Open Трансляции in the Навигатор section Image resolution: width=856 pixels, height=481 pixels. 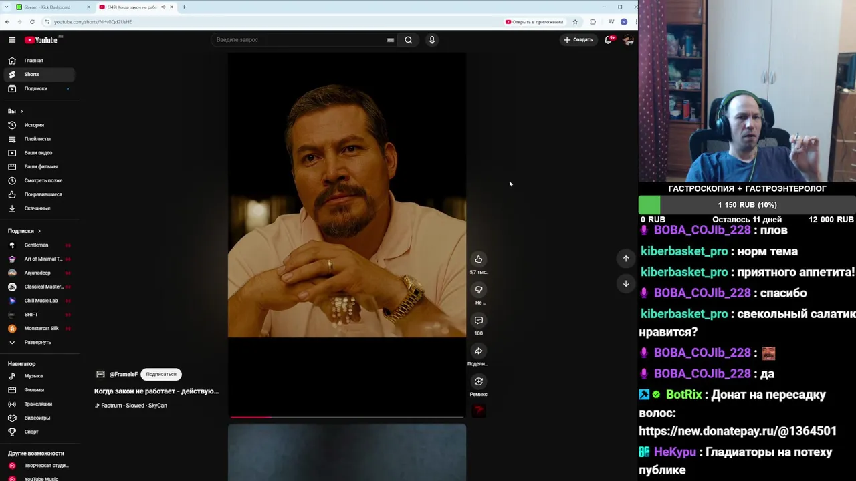coord(39,404)
